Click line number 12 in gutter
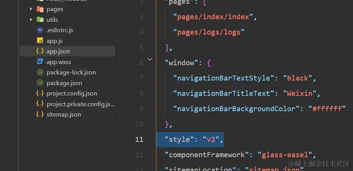This screenshot has height=171, width=353. 139,155
